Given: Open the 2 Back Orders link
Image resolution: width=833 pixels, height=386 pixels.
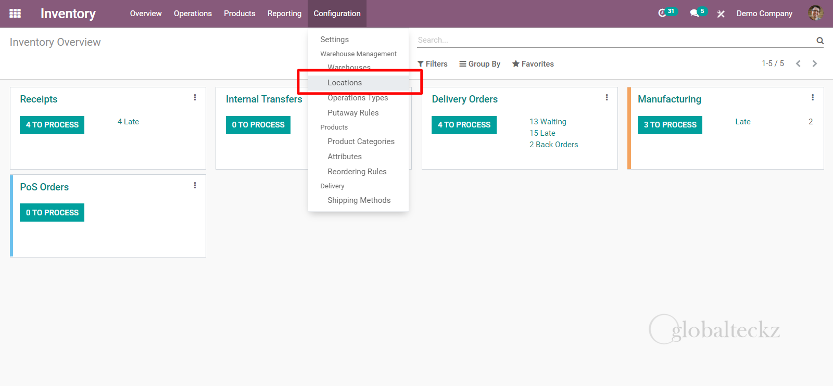Looking at the screenshot, I should 554,145.
